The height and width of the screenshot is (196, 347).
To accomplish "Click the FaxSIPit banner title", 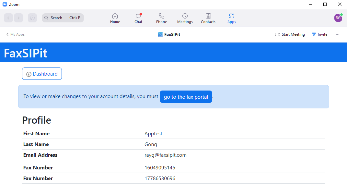I will pyautogui.click(x=26, y=53).
